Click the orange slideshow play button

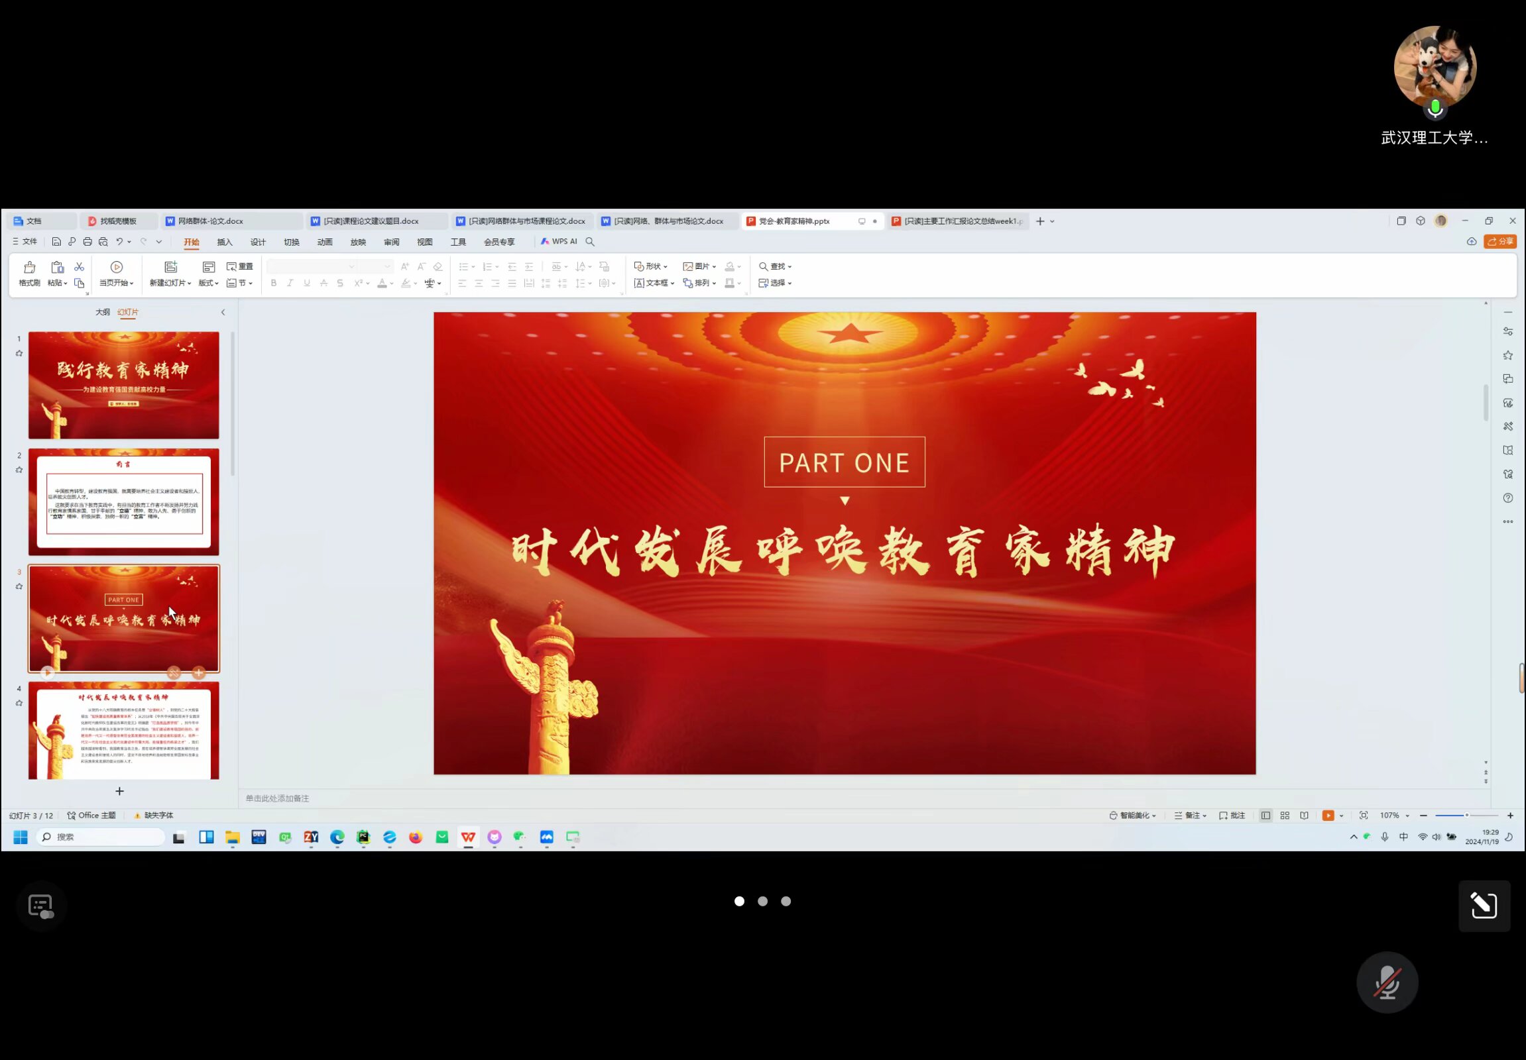[x=1328, y=816]
